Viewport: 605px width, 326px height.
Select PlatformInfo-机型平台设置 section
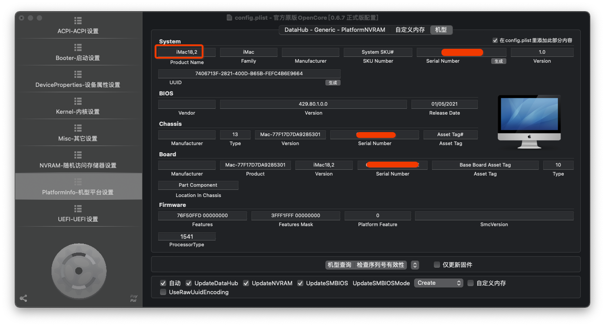[78, 186]
